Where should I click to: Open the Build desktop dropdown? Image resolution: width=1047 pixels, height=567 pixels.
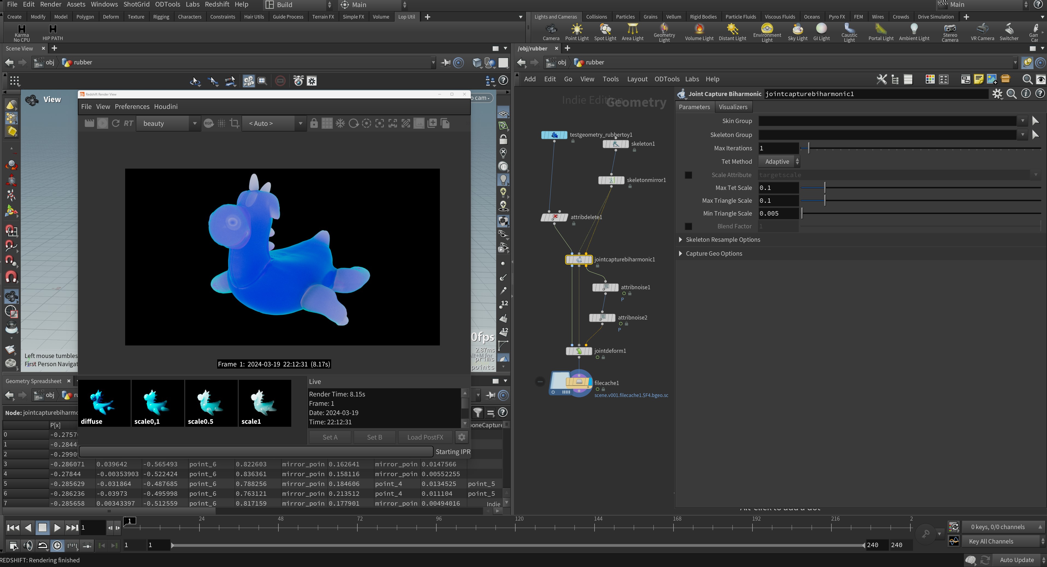click(298, 5)
